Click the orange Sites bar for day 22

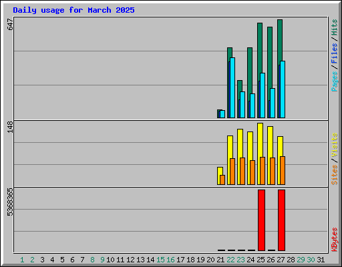coord(232,172)
